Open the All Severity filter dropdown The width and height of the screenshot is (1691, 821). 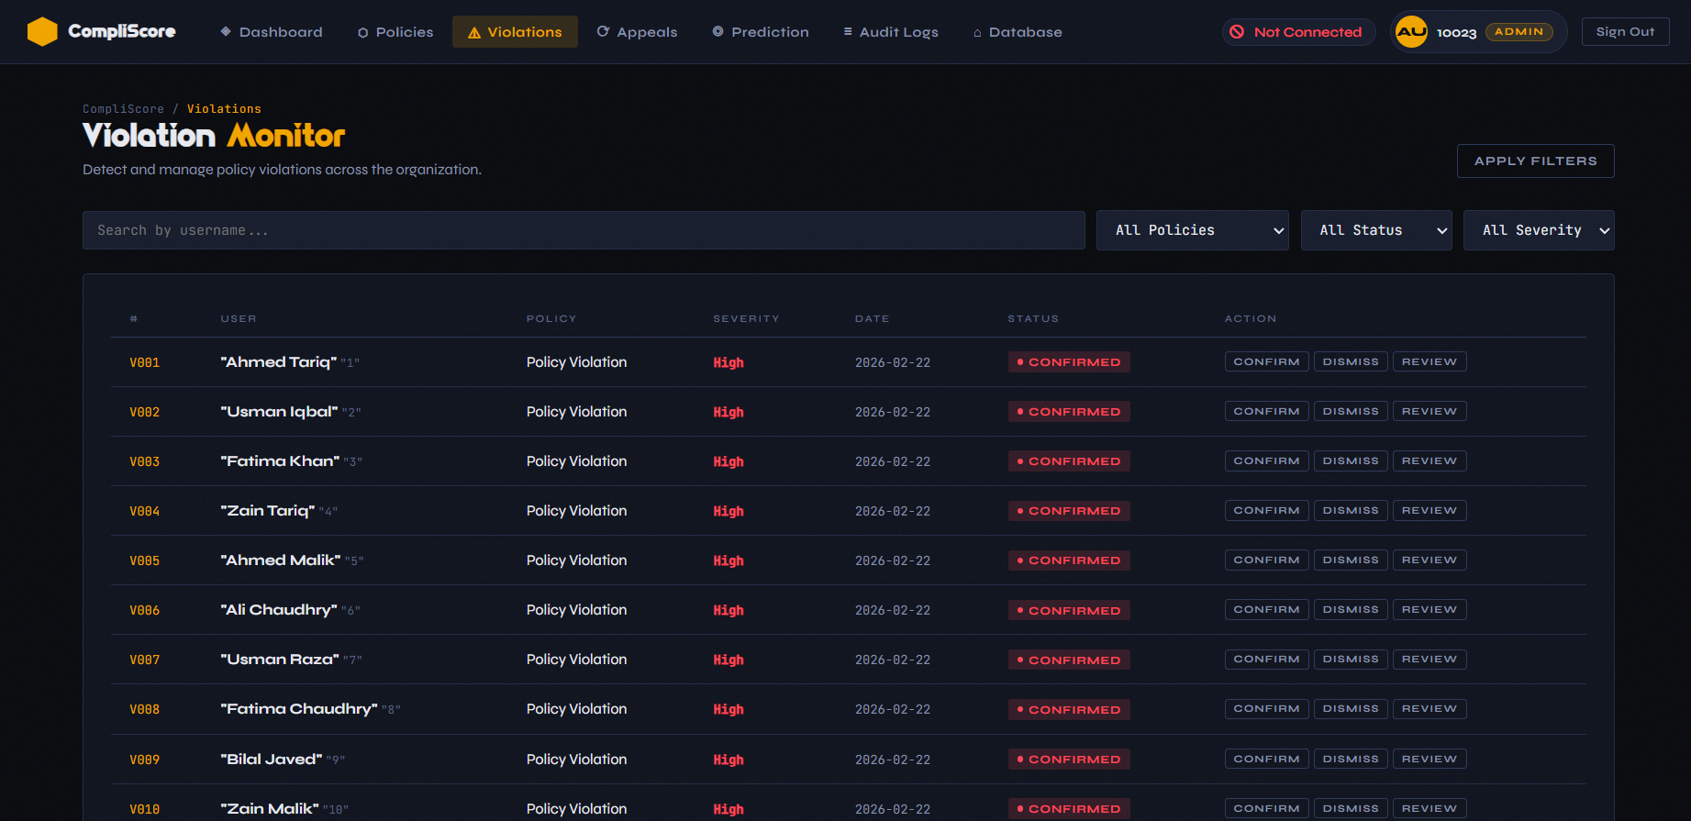1538,230
